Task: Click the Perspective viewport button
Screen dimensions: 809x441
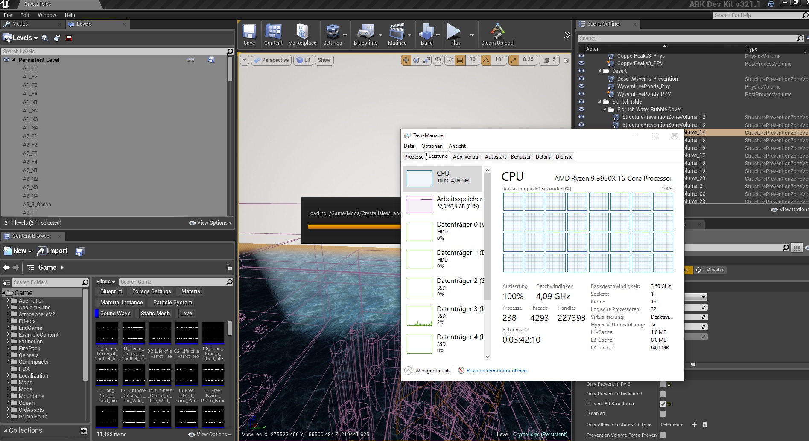Action: click(272, 60)
